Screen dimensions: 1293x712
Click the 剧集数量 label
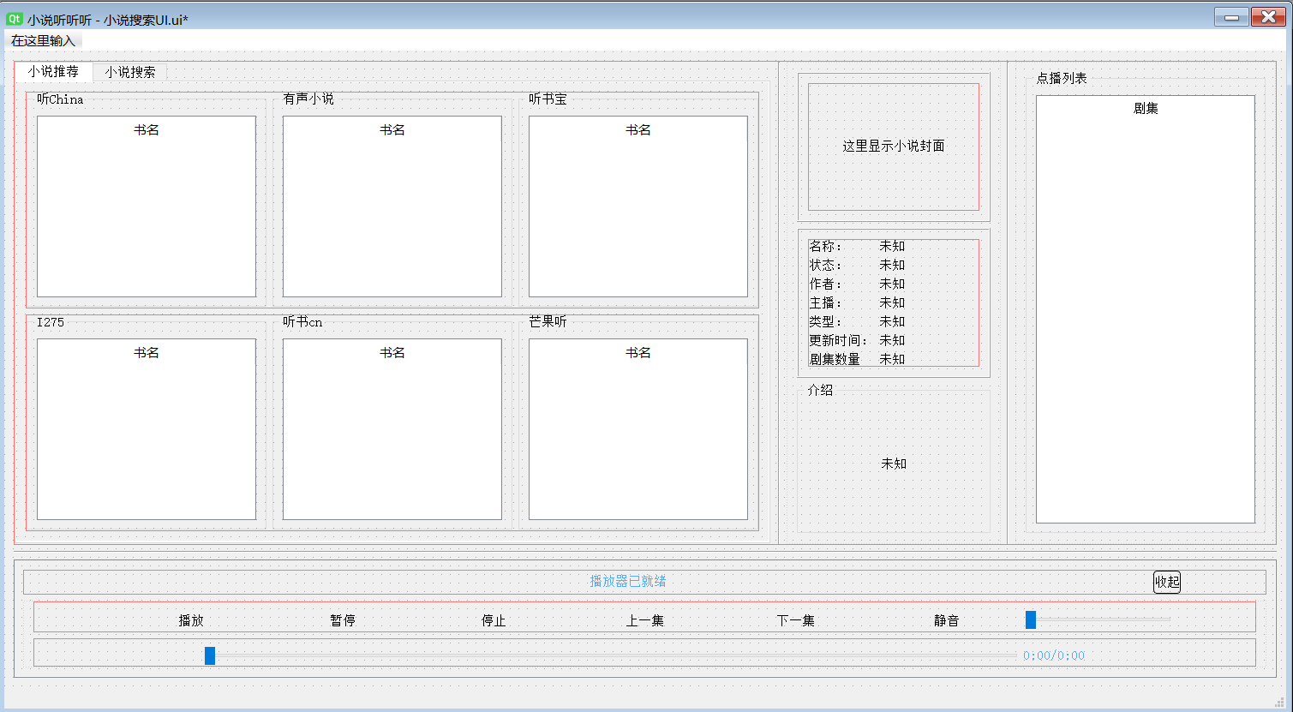[835, 359]
